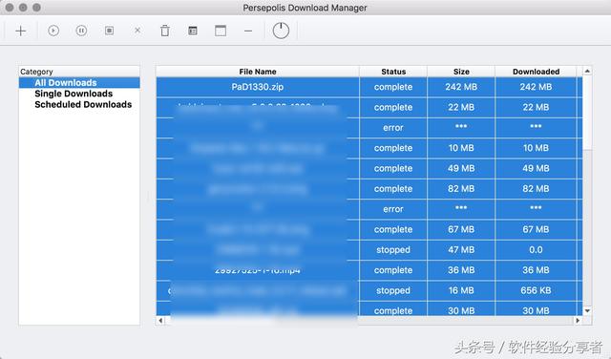Select All Downloads category
Image resolution: width=611 pixels, height=359 pixels.
coord(79,83)
